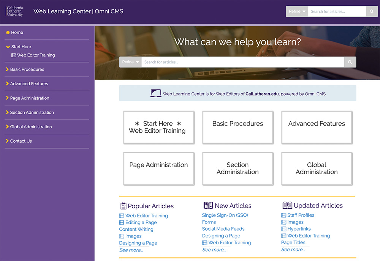Image resolution: width=380 pixels, height=261 pixels.
Task: Open the Section Administration card
Action: (x=238, y=168)
